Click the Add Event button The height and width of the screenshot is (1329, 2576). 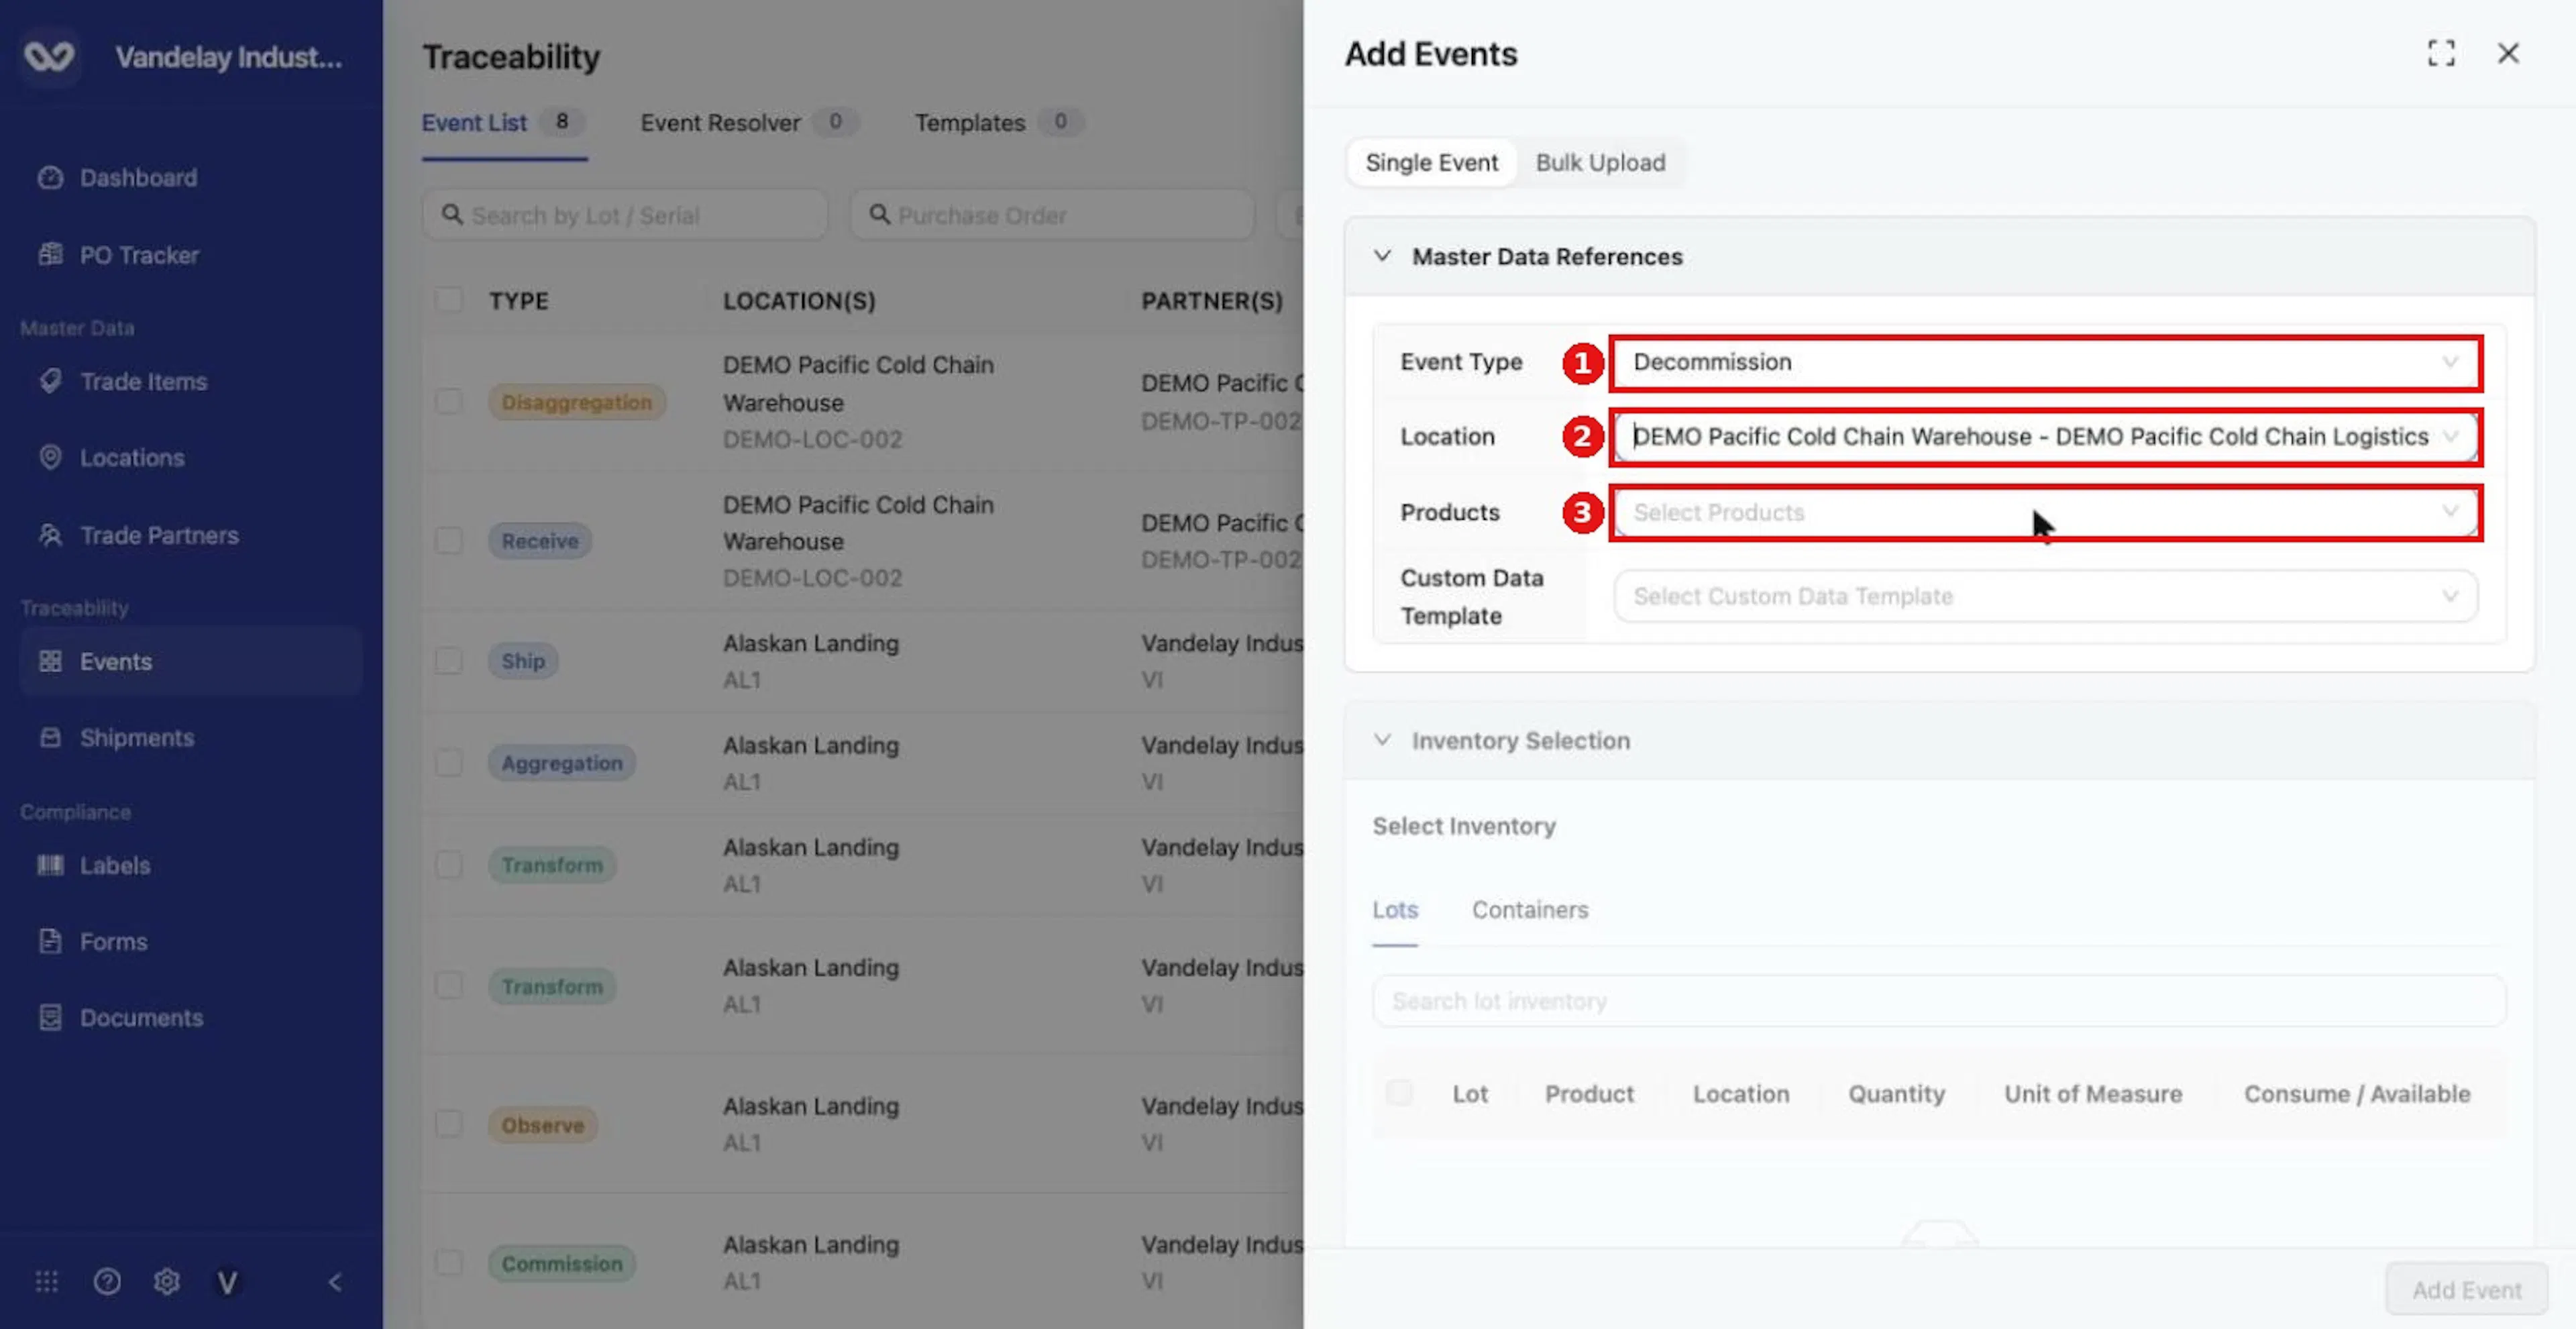point(2466,1289)
